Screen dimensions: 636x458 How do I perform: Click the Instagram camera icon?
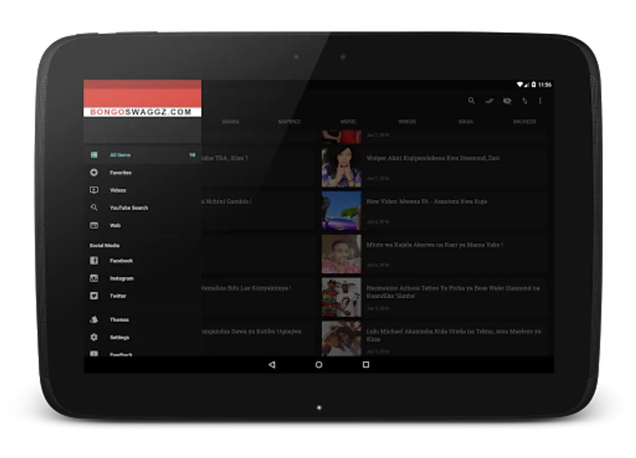[94, 278]
